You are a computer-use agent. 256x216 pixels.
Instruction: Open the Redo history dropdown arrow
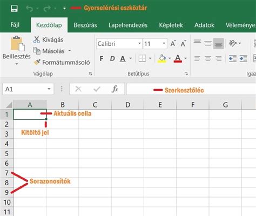click(x=55, y=8)
